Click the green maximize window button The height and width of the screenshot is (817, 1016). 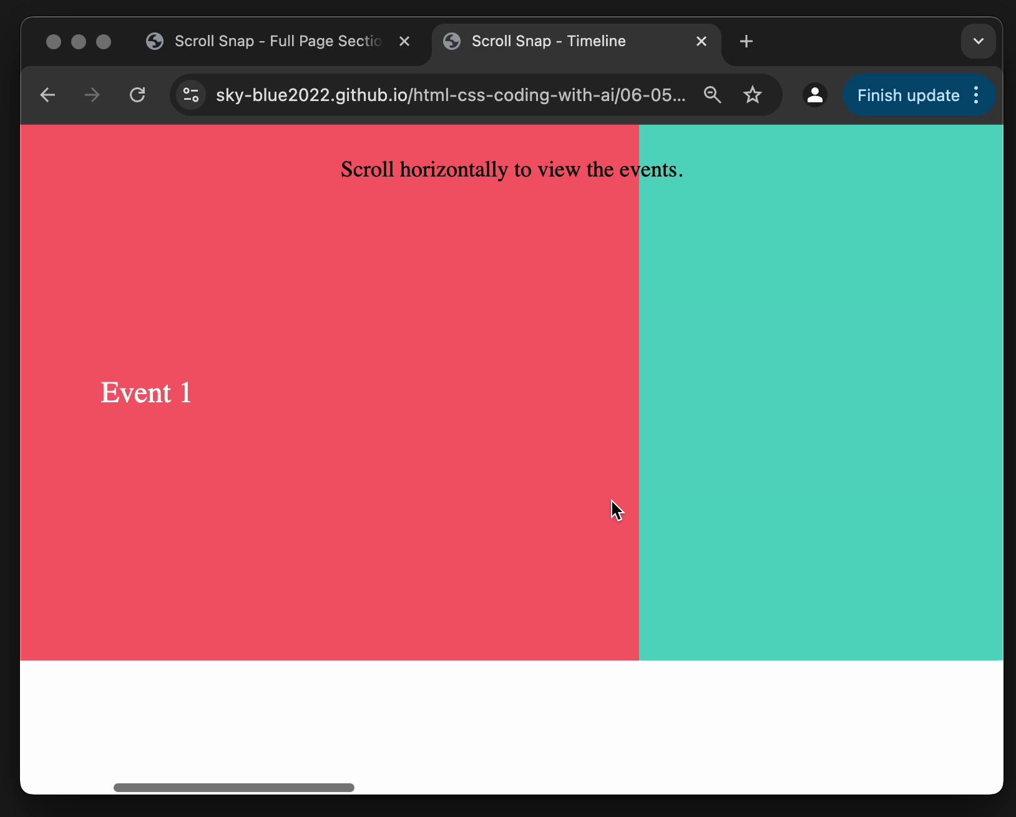104,41
